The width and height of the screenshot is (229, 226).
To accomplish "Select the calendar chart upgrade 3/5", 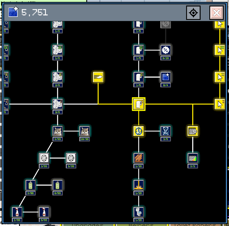I will [x=193, y=158].
